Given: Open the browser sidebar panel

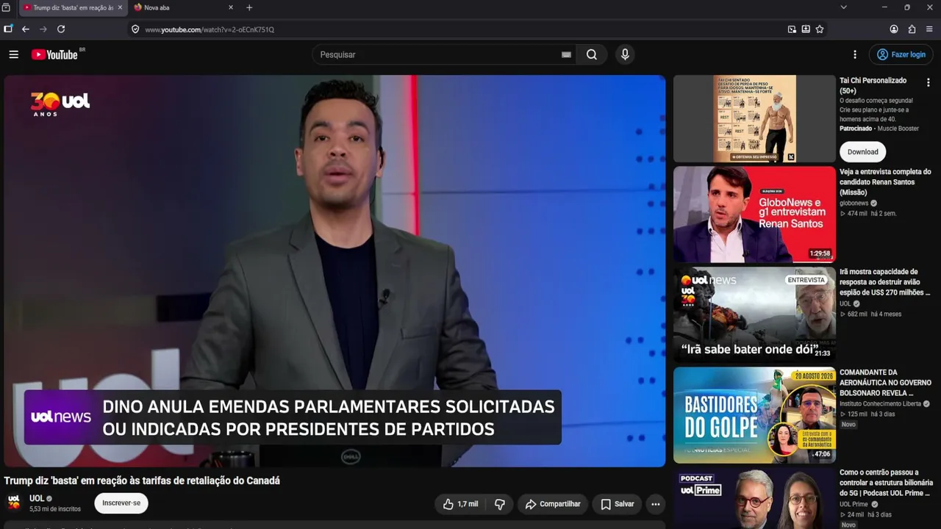Looking at the screenshot, I should pyautogui.click(x=8, y=29).
